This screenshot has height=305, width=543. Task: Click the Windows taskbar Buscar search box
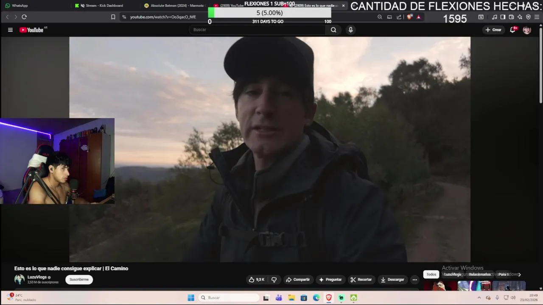point(229,298)
